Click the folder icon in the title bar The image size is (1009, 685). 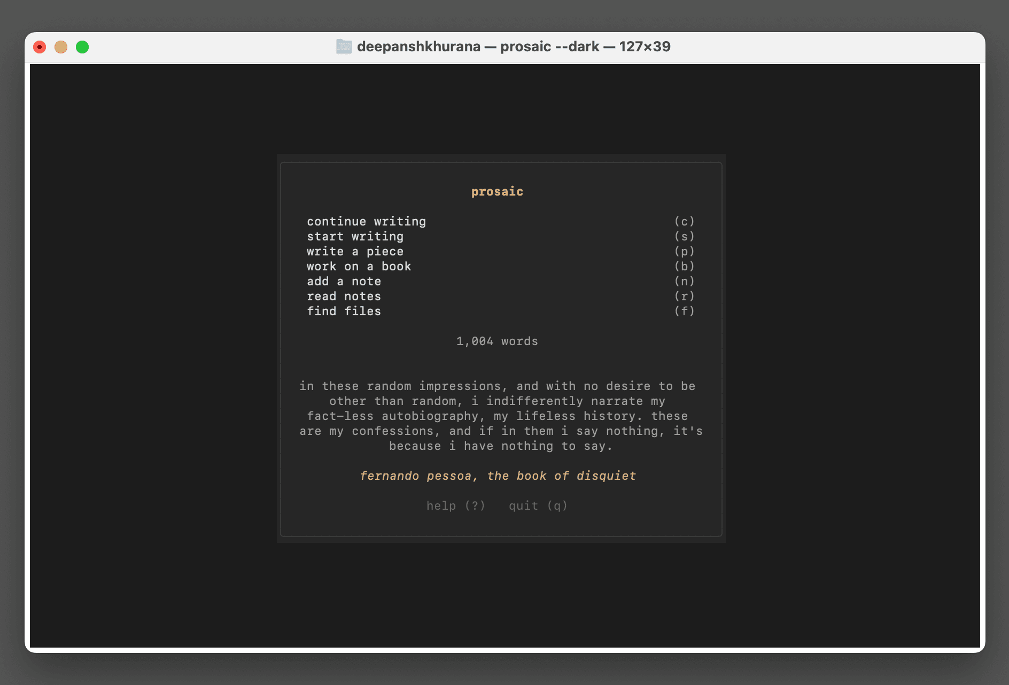[344, 46]
